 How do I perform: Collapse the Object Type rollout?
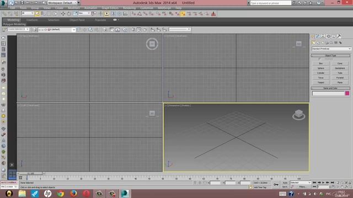(x=330, y=56)
